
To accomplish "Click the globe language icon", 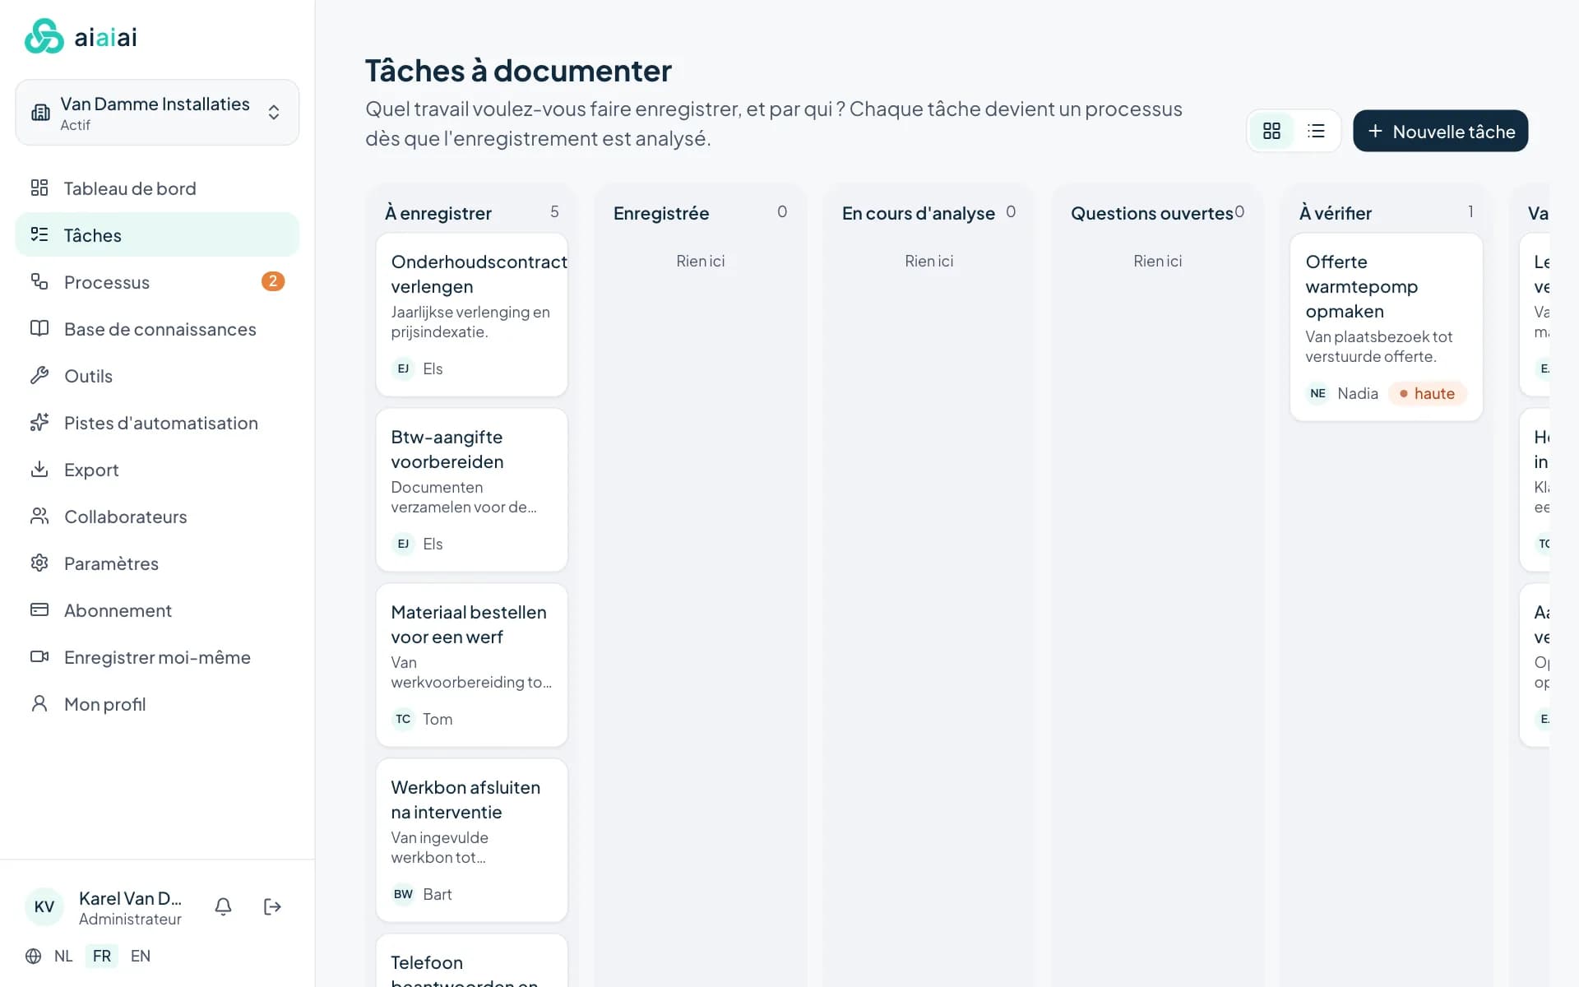I will click(x=33, y=956).
